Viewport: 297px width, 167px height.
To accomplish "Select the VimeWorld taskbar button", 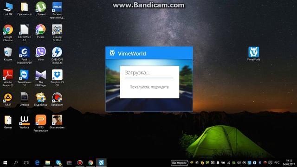I will (101, 163).
